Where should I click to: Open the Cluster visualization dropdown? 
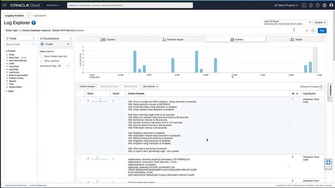[x=55, y=44]
